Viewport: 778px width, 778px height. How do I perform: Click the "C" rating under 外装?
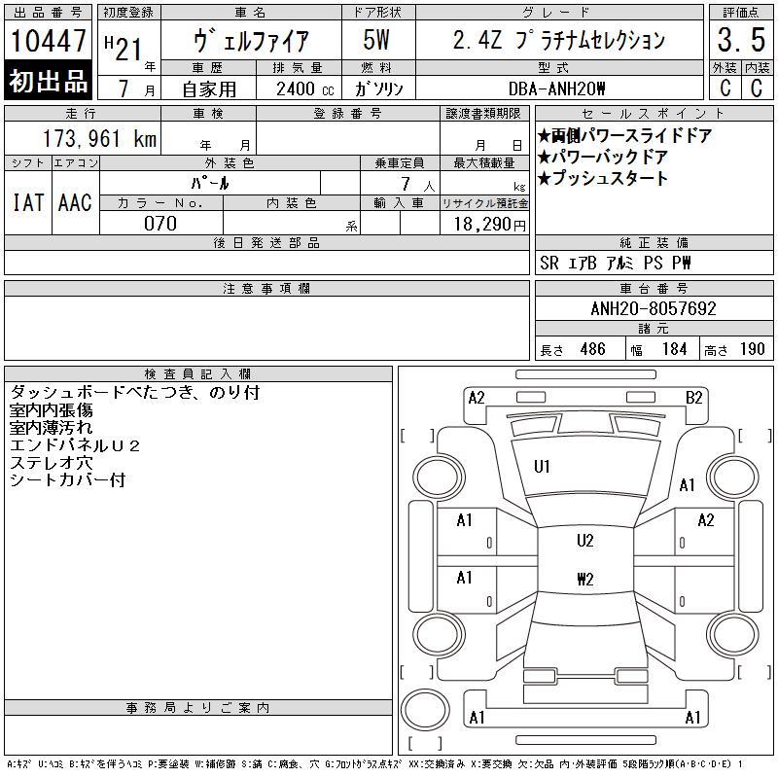(725, 88)
